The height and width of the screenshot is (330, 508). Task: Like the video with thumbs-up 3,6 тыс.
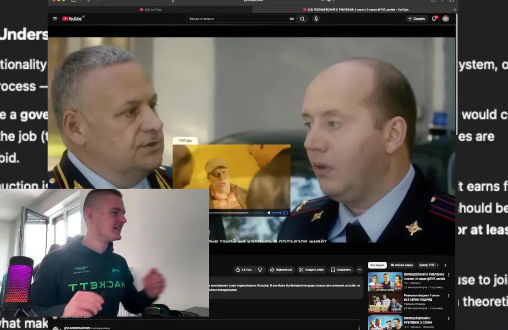click(x=244, y=269)
